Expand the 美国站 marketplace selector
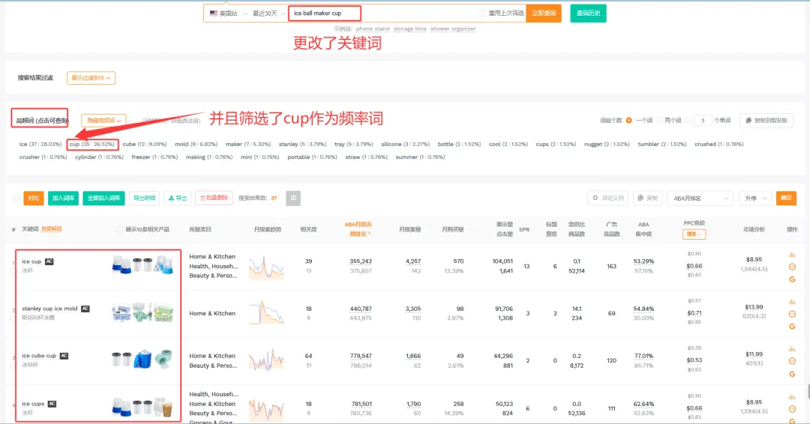The width and height of the screenshot is (810, 424). [x=227, y=13]
